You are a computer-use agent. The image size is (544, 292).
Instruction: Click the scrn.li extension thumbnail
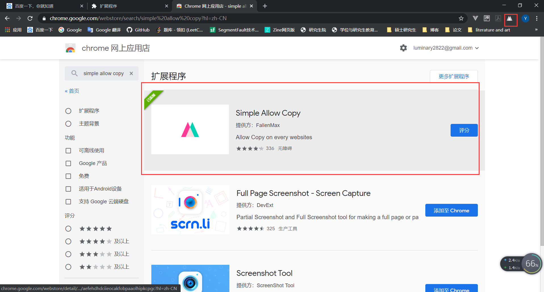[190, 210]
